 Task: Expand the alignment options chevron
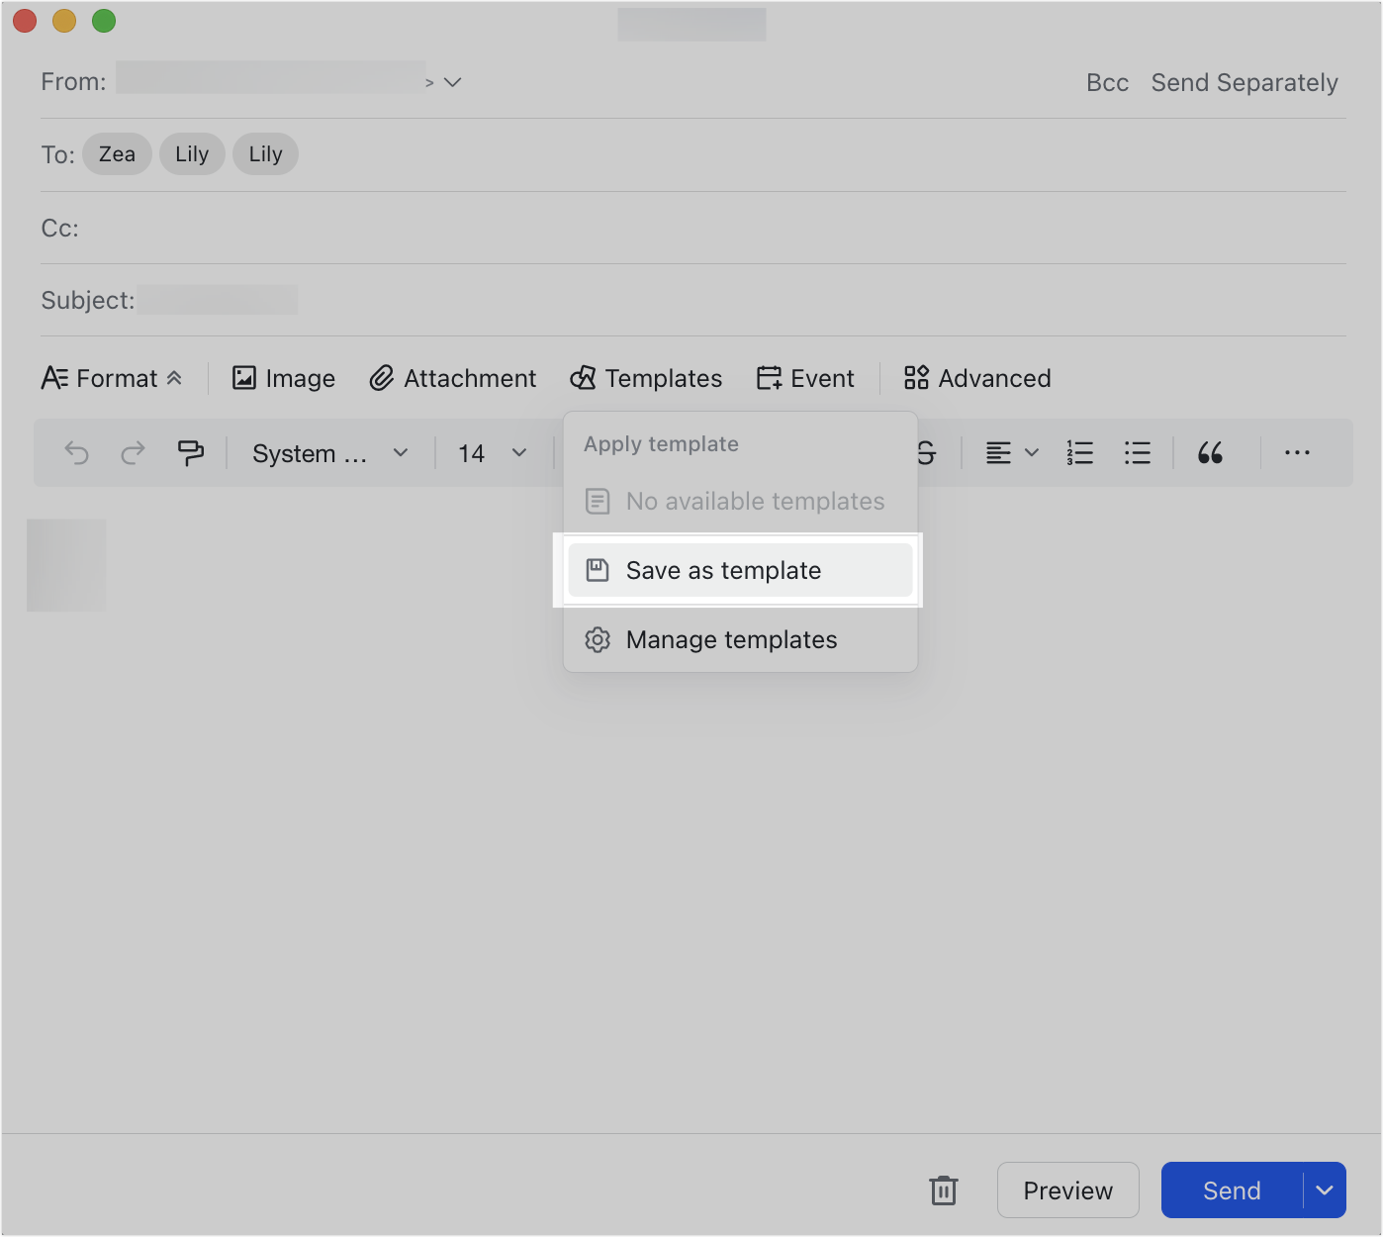tap(1032, 453)
